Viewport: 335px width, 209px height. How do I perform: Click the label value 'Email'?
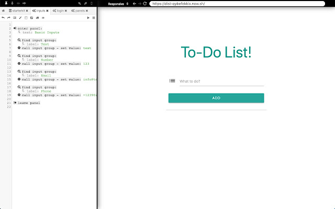(x=46, y=75)
